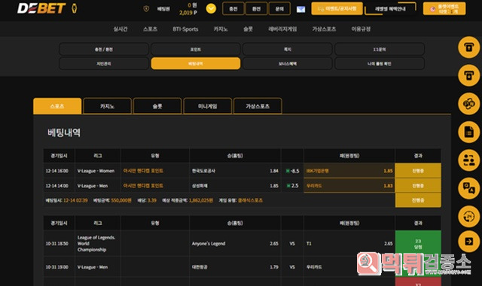This screenshot has width=482, height=286.
Task: Open 슬롯 in the main navigation
Action: 248,29
